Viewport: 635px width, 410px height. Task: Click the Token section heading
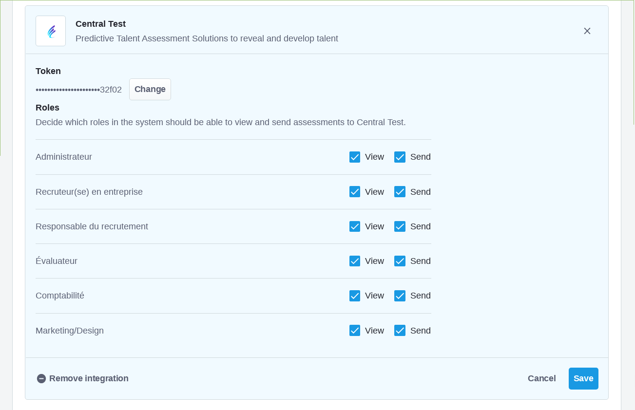[48, 71]
